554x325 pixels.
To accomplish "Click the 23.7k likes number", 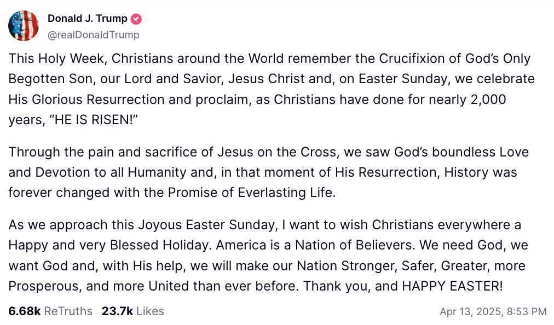I will 117,311.
